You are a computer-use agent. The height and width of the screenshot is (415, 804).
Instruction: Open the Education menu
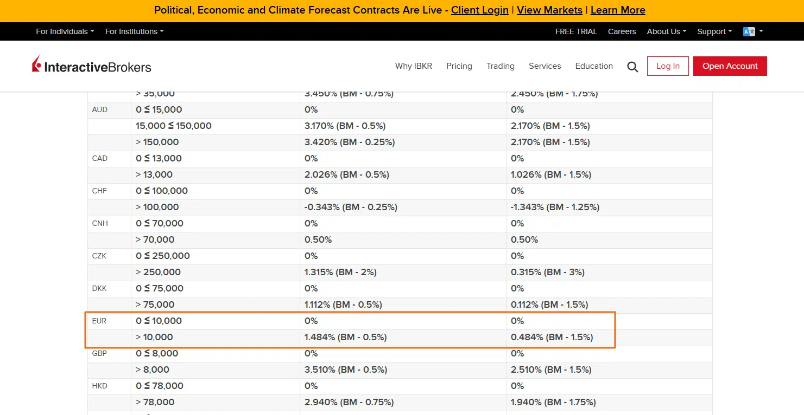(x=594, y=66)
